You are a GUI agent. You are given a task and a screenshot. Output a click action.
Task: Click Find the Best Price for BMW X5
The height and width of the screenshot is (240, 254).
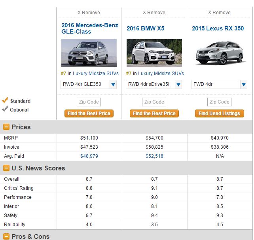(x=154, y=113)
